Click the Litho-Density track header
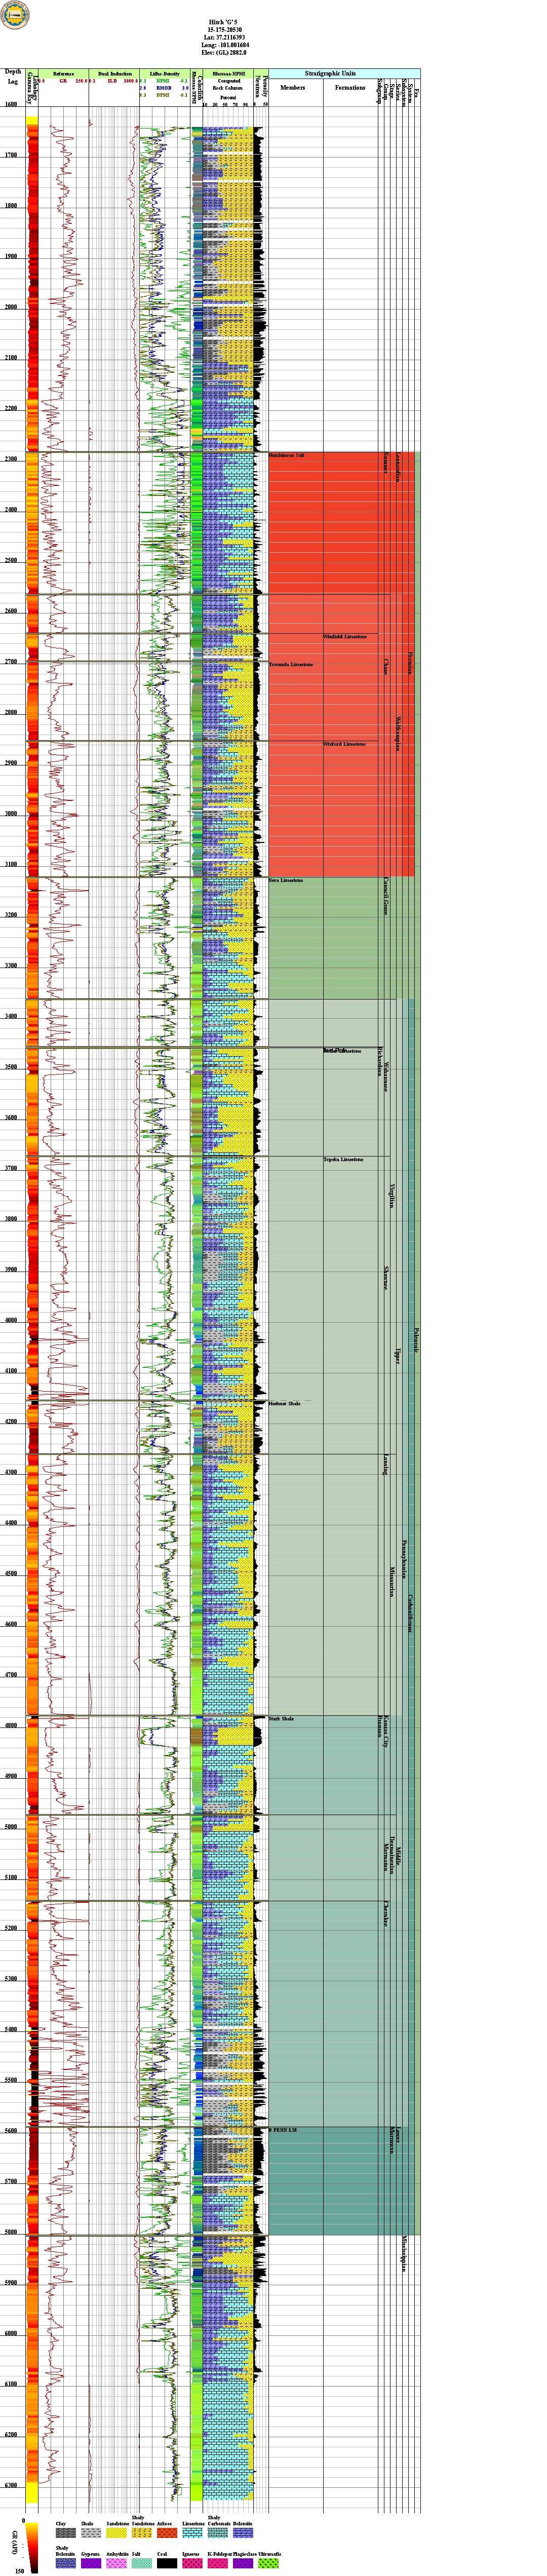This screenshot has height=2576, width=547. (165, 74)
